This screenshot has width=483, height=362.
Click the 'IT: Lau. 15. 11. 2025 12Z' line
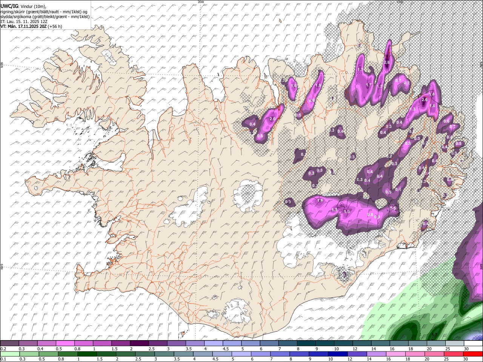[24, 21]
